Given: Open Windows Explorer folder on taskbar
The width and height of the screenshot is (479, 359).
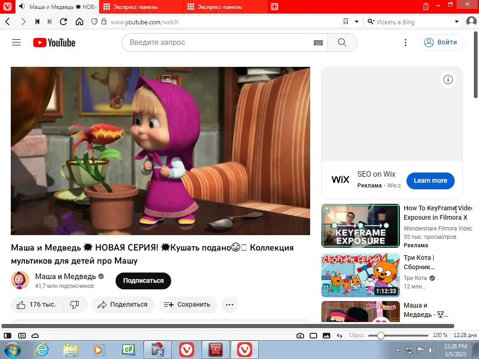Looking at the screenshot, I should click(x=71, y=350).
